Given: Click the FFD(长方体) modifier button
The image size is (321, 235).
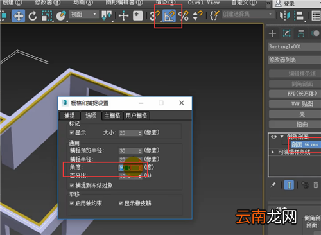Looking at the screenshot, I should 295,94.
